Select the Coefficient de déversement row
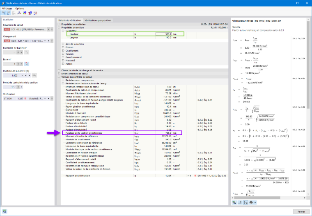312x216 pixels. point(145,163)
